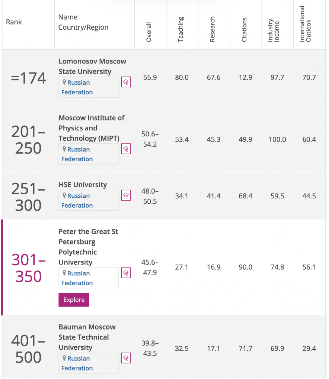The width and height of the screenshot is (329, 379).
Task: Click location pin icon under Bauman Moscow State
Action: click(64, 358)
